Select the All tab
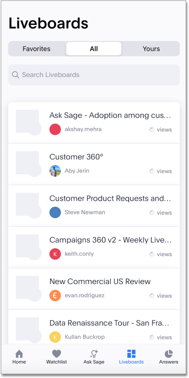 94,49
